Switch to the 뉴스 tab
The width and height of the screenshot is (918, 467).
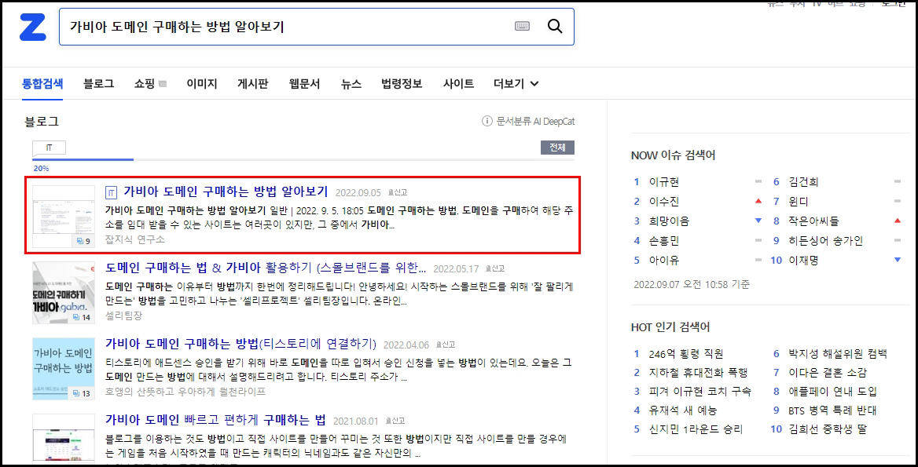[351, 83]
